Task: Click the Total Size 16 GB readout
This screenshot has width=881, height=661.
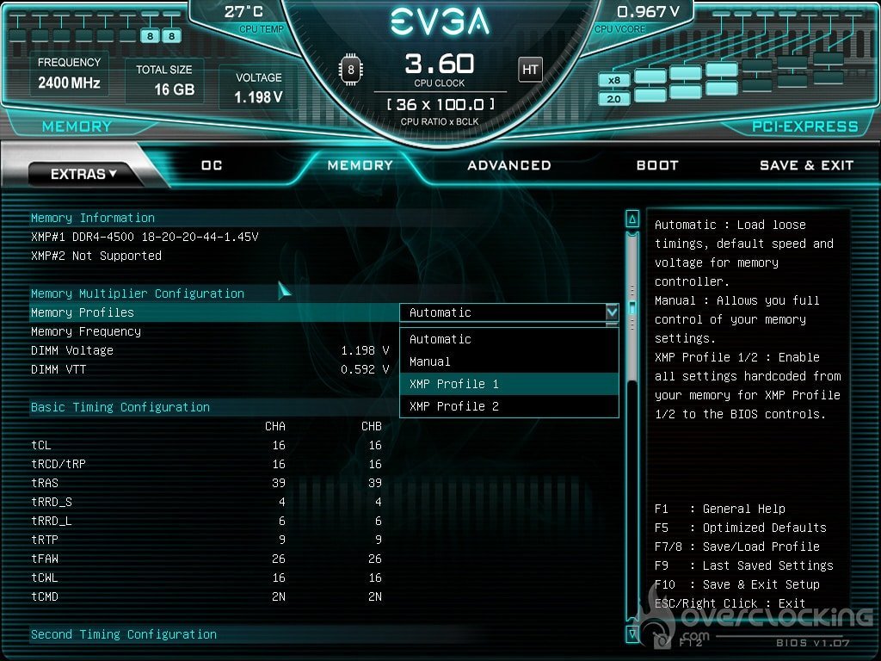Action: pyautogui.click(x=164, y=80)
